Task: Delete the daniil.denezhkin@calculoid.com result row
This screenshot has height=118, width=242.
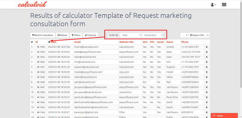Action: pos(207,107)
